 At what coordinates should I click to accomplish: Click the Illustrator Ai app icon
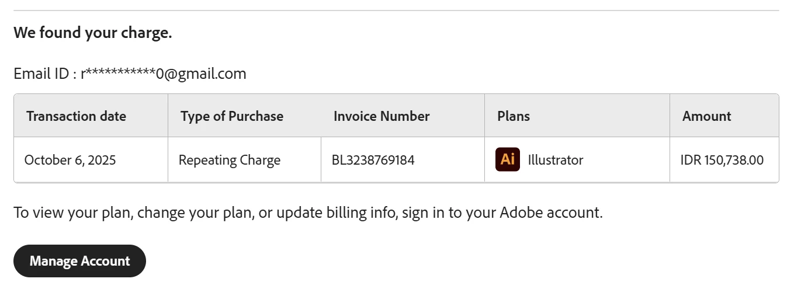point(507,159)
